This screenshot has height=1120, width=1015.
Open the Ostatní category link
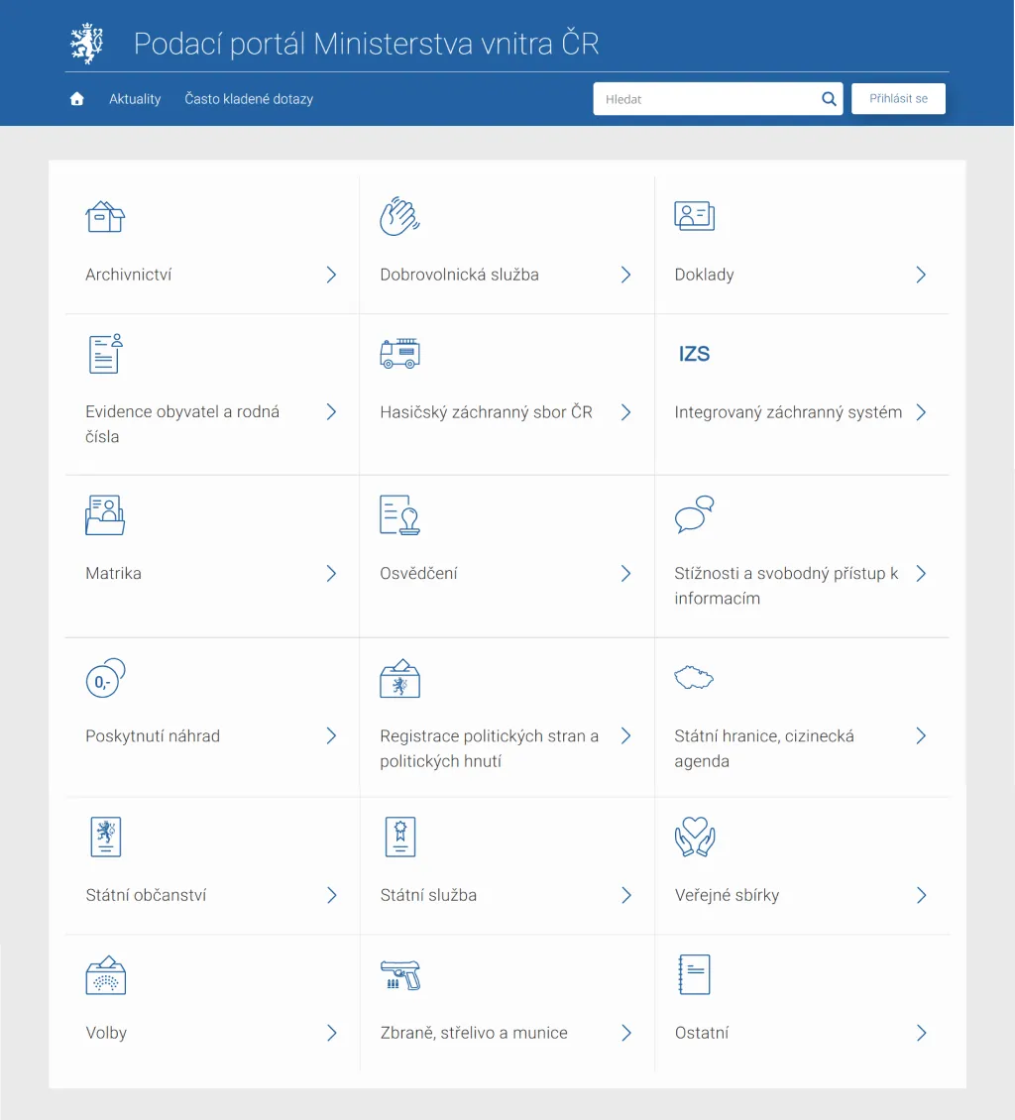tap(702, 1033)
